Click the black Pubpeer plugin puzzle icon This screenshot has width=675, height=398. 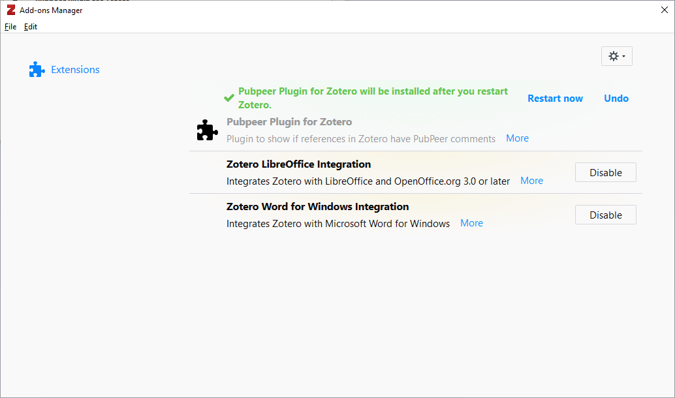coord(207,130)
